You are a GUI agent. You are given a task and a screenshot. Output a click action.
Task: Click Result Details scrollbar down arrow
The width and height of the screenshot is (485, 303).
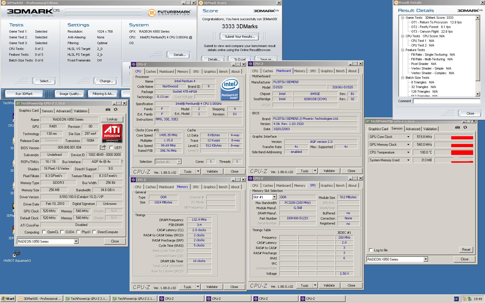(477, 94)
